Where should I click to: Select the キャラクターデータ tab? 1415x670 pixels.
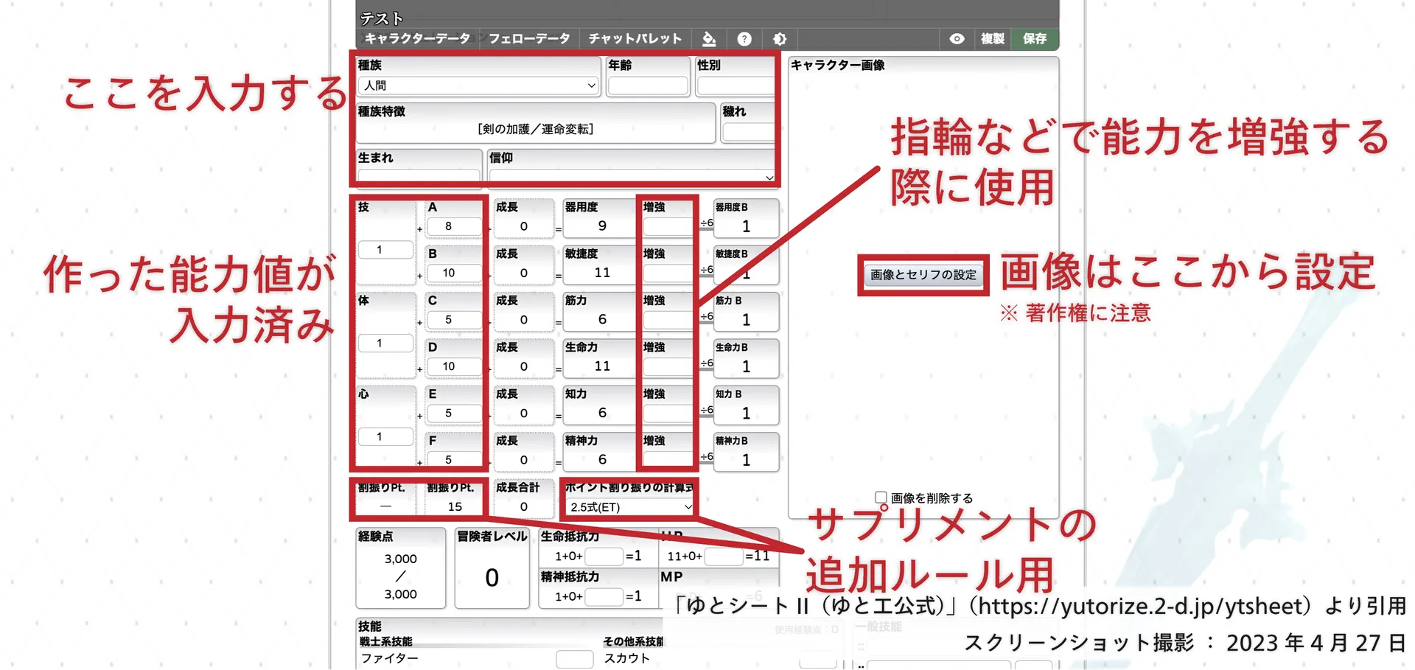click(x=417, y=39)
